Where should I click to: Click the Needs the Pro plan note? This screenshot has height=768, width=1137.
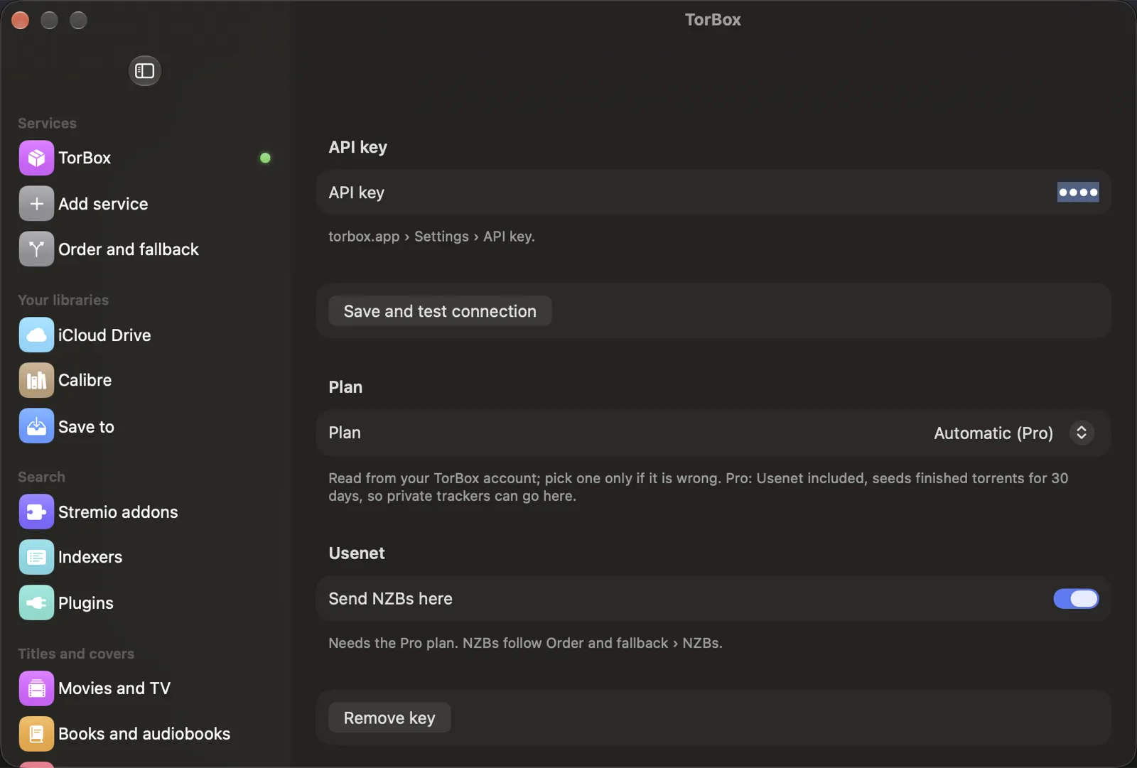[525, 643]
